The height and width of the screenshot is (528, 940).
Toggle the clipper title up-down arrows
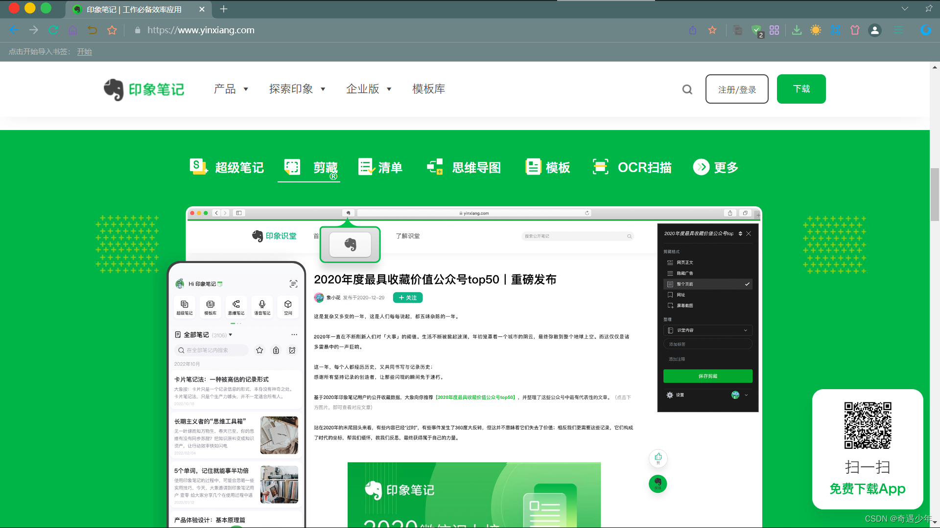[x=740, y=234]
